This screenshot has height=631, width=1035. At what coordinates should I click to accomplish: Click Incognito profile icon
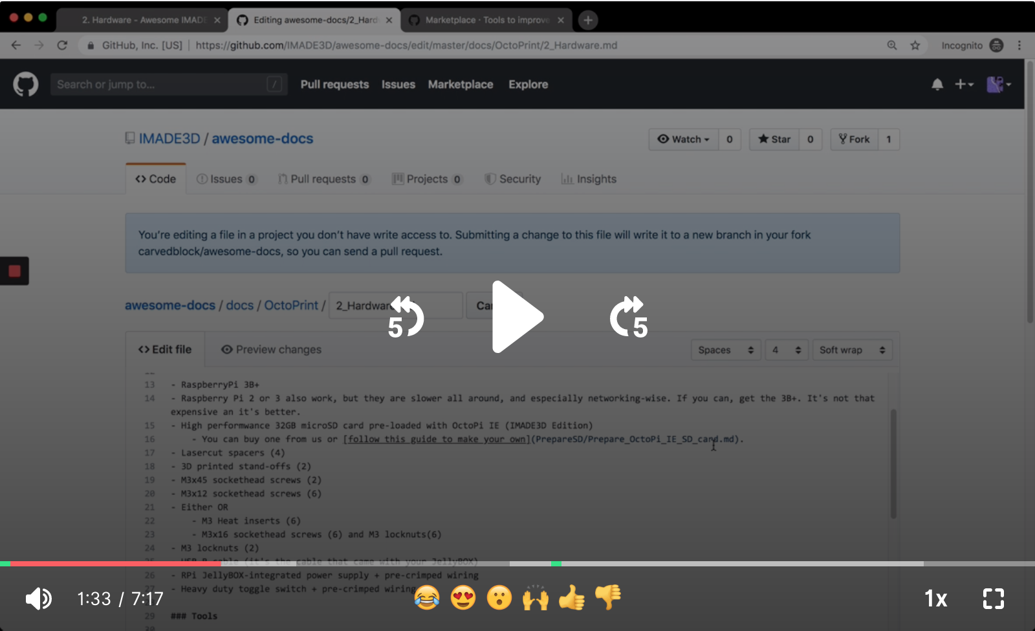[997, 45]
